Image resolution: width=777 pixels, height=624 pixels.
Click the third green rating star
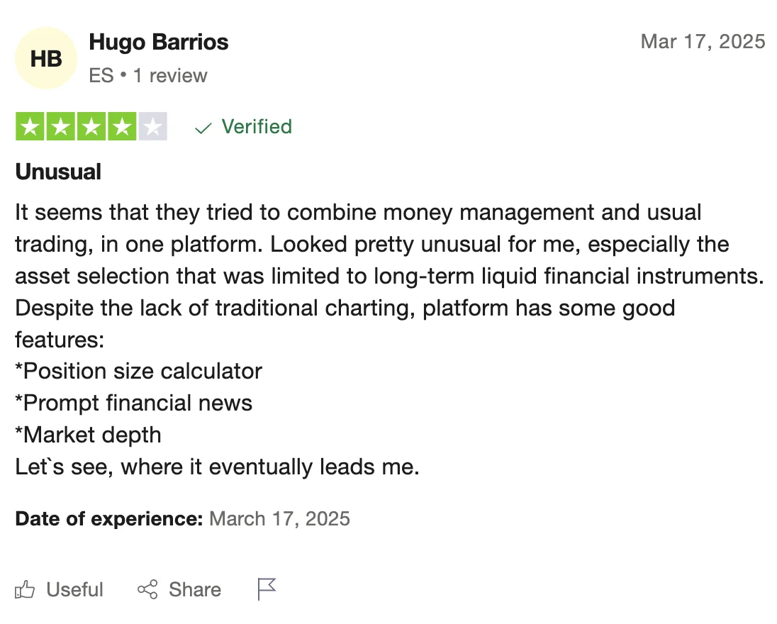pyautogui.click(x=91, y=127)
